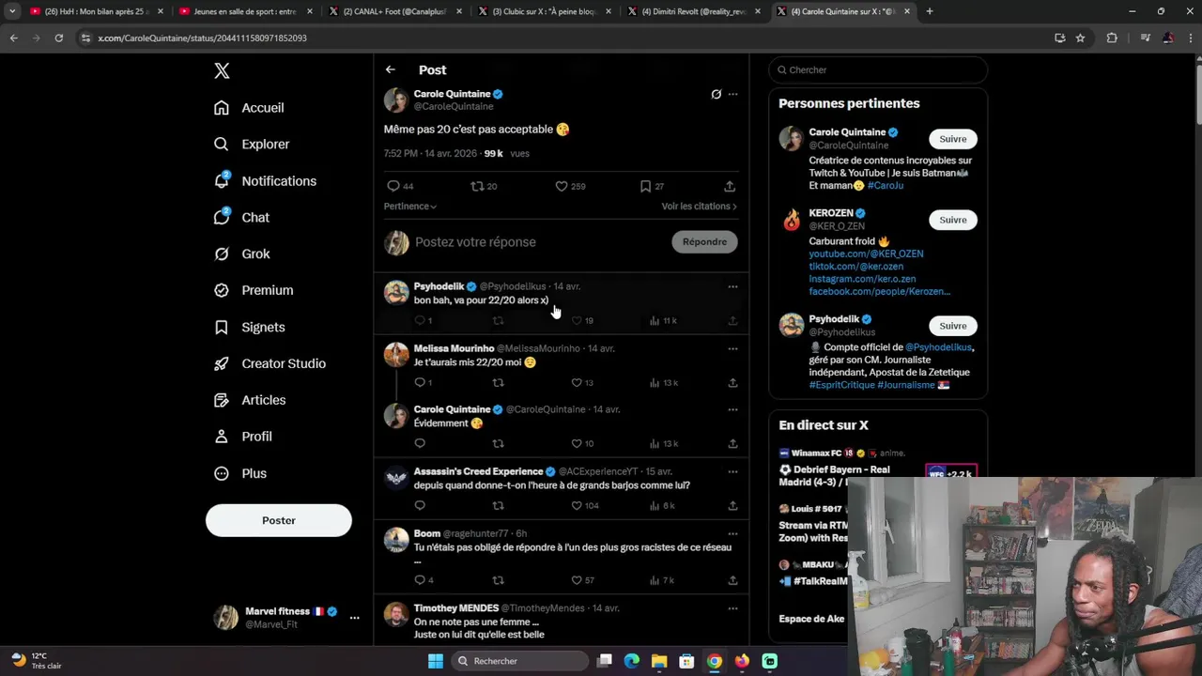Viewport: 1202px width, 676px height.
Task: Open three-dot menu on Boom's reply
Action: pyautogui.click(x=732, y=533)
